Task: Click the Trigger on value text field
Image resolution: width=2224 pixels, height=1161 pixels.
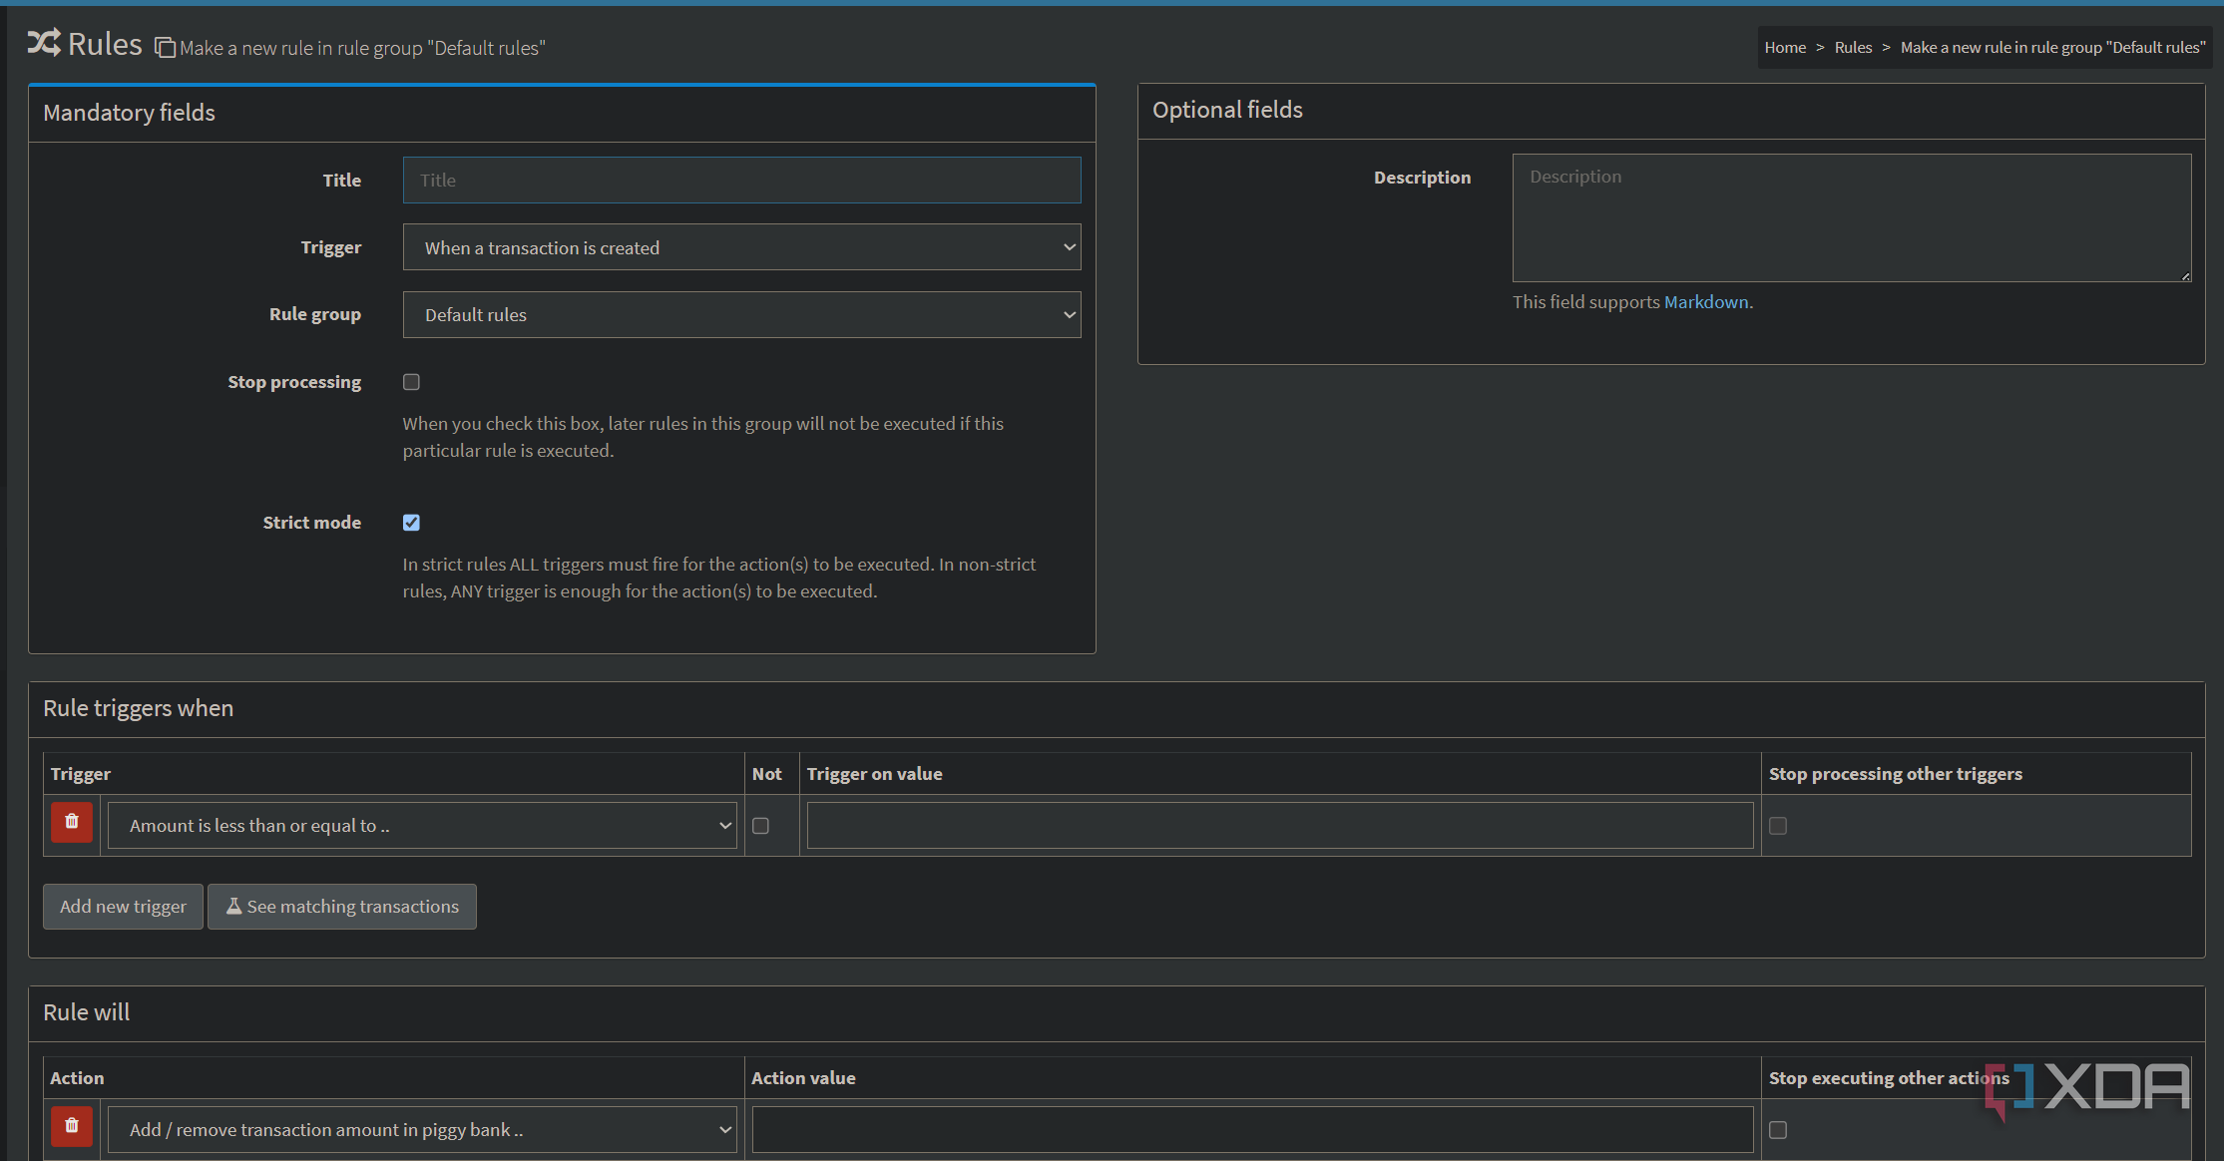Action: [1280, 826]
